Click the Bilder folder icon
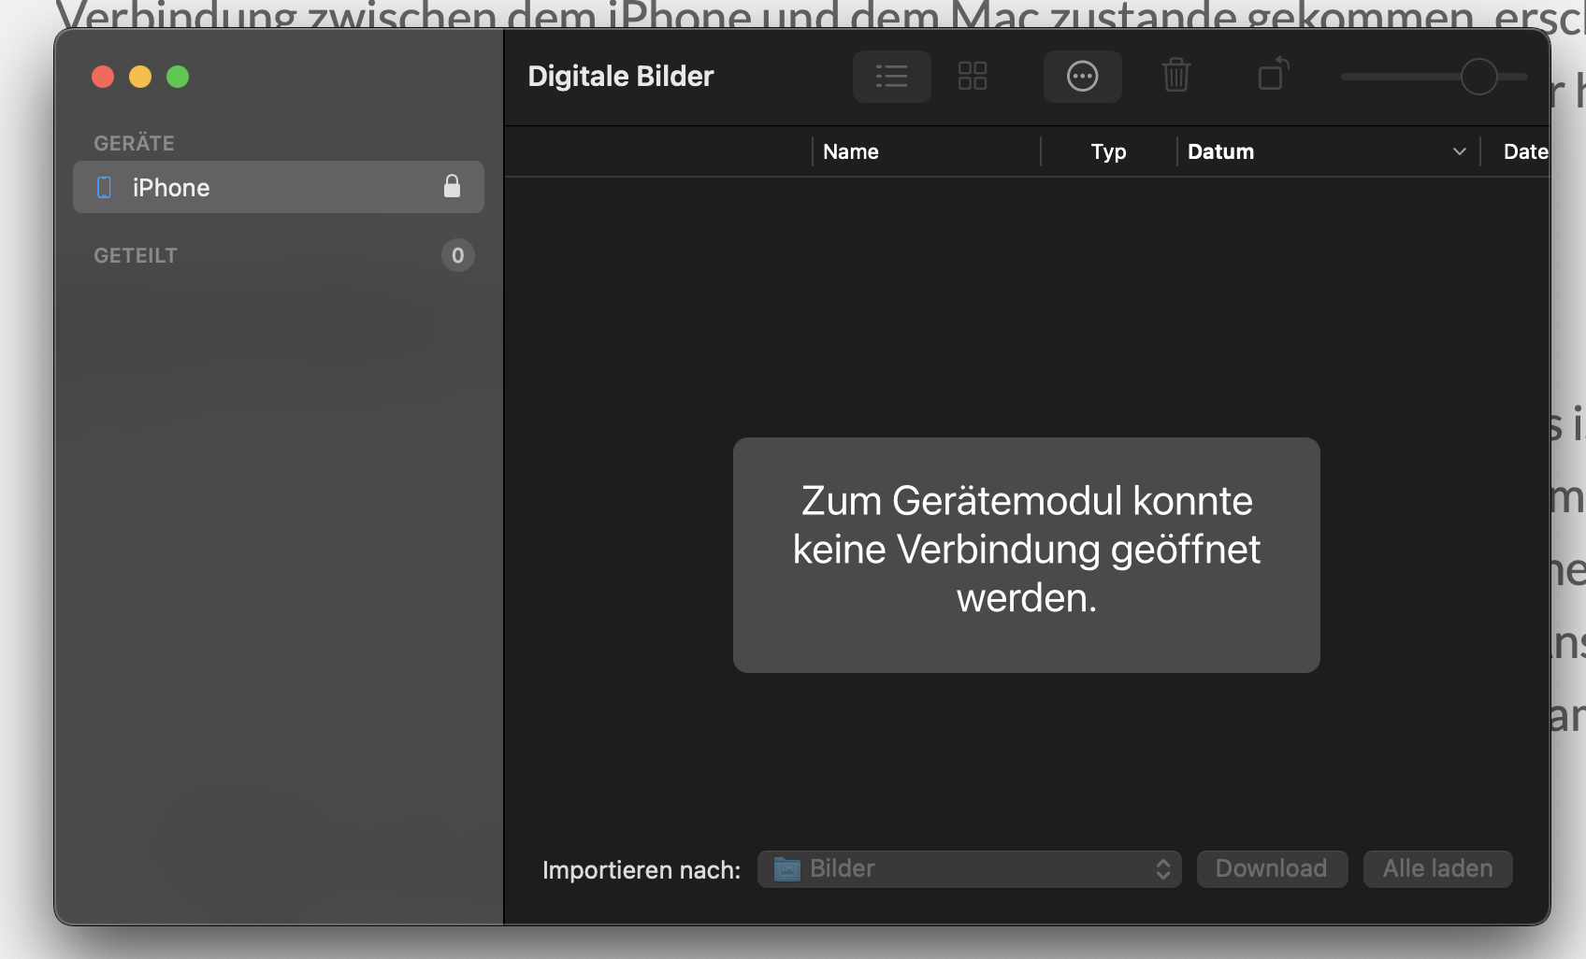Screen dimensions: 1586x959 coord(786,869)
